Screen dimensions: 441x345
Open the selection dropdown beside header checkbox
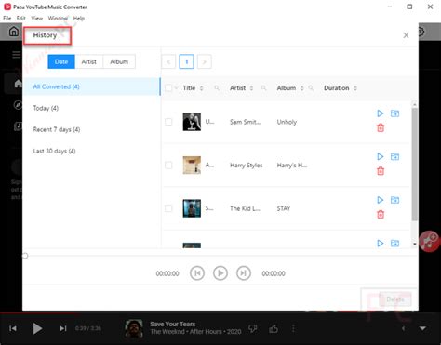176,88
